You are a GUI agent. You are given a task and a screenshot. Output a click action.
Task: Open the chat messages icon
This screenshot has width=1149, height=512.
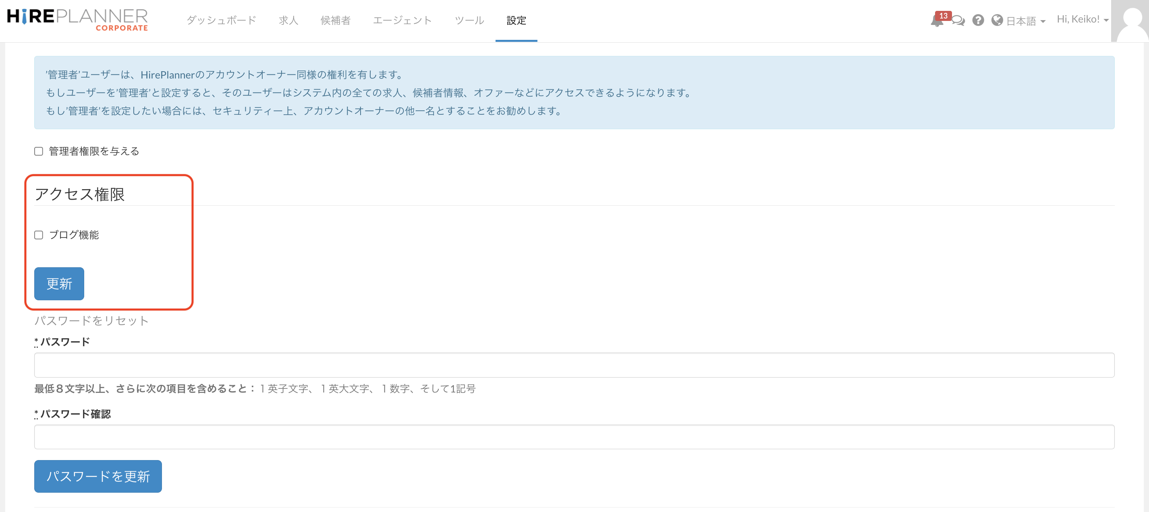958,21
